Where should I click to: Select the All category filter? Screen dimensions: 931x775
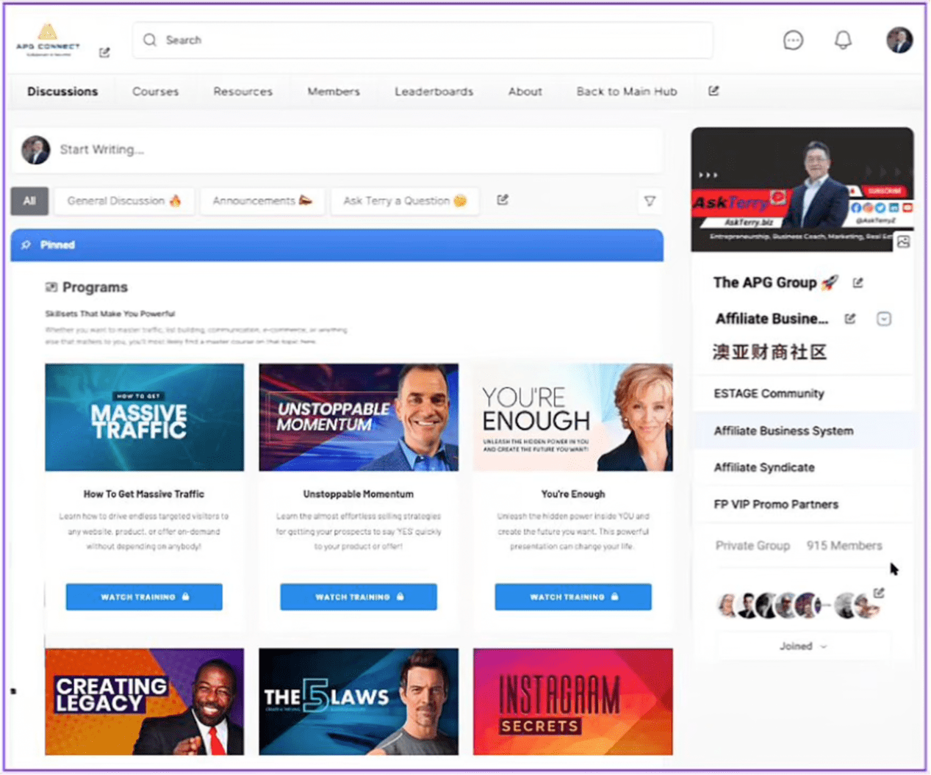tap(29, 201)
